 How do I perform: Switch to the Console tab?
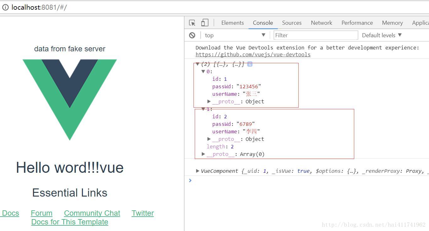(x=263, y=23)
